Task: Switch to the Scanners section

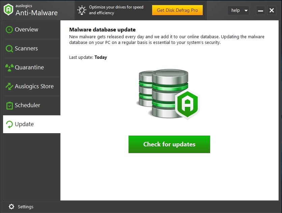Action: [x=32, y=49]
